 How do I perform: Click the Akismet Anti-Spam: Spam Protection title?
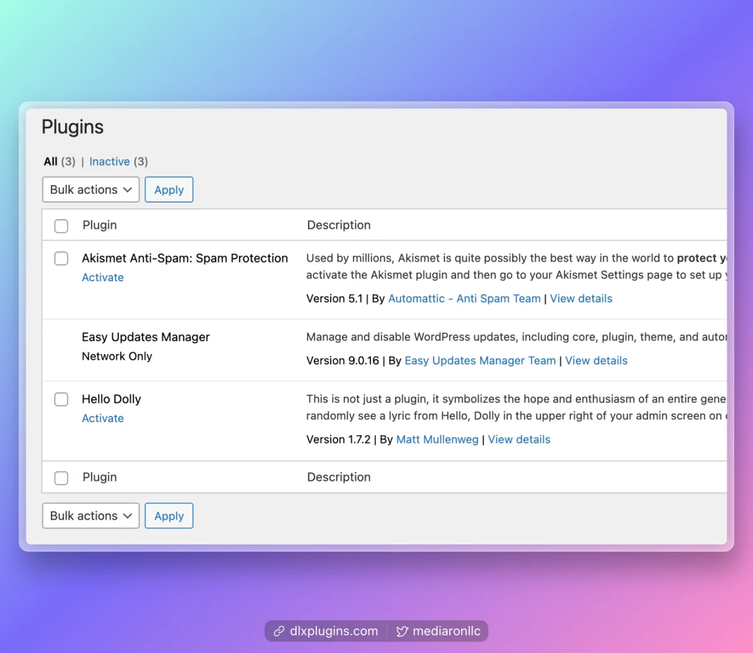185,258
